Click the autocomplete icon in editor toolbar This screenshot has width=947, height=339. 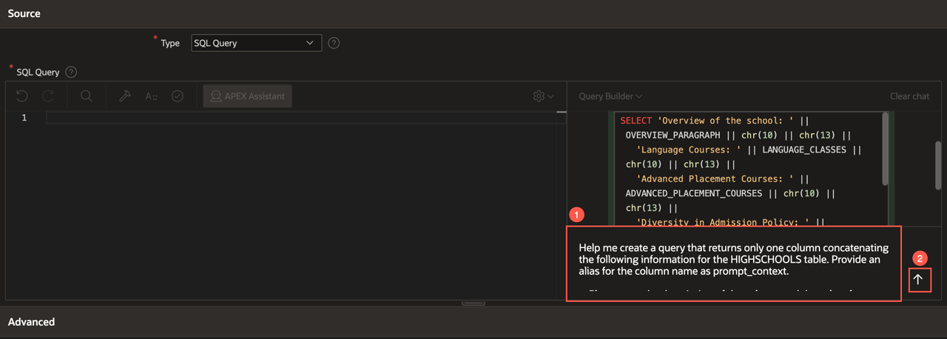tap(151, 96)
